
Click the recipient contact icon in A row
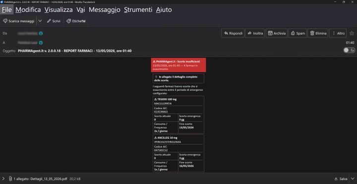click(x=41, y=42)
